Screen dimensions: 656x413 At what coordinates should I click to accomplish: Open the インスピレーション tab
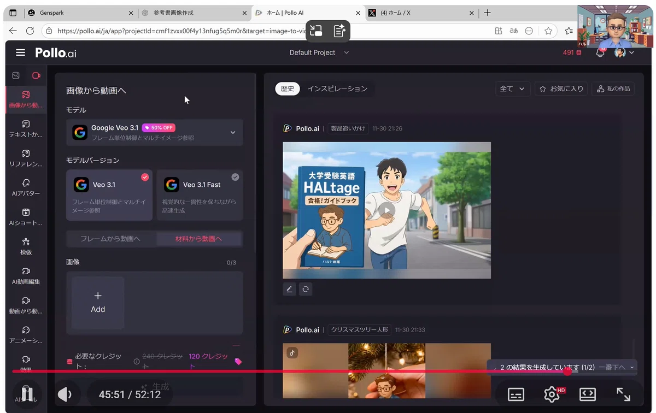(x=337, y=88)
